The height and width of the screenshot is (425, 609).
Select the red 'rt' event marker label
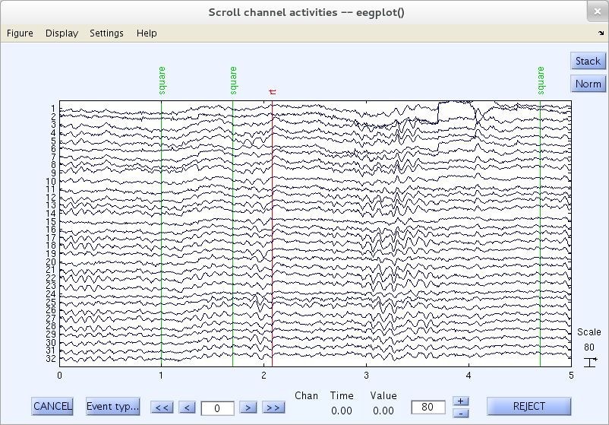pyautogui.click(x=273, y=92)
